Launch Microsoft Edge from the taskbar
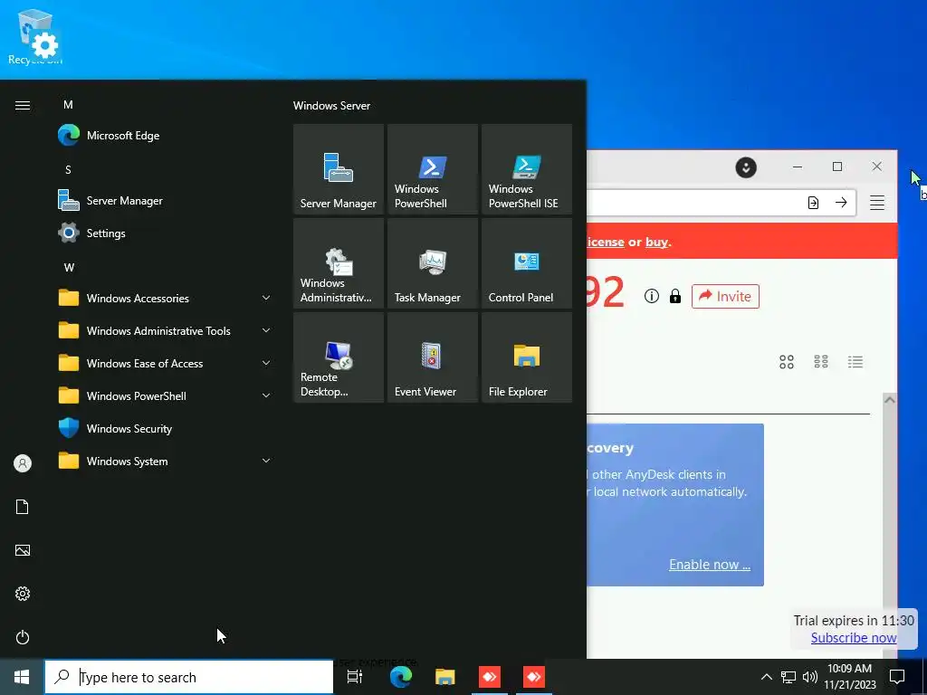 pyautogui.click(x=401, y=677)
